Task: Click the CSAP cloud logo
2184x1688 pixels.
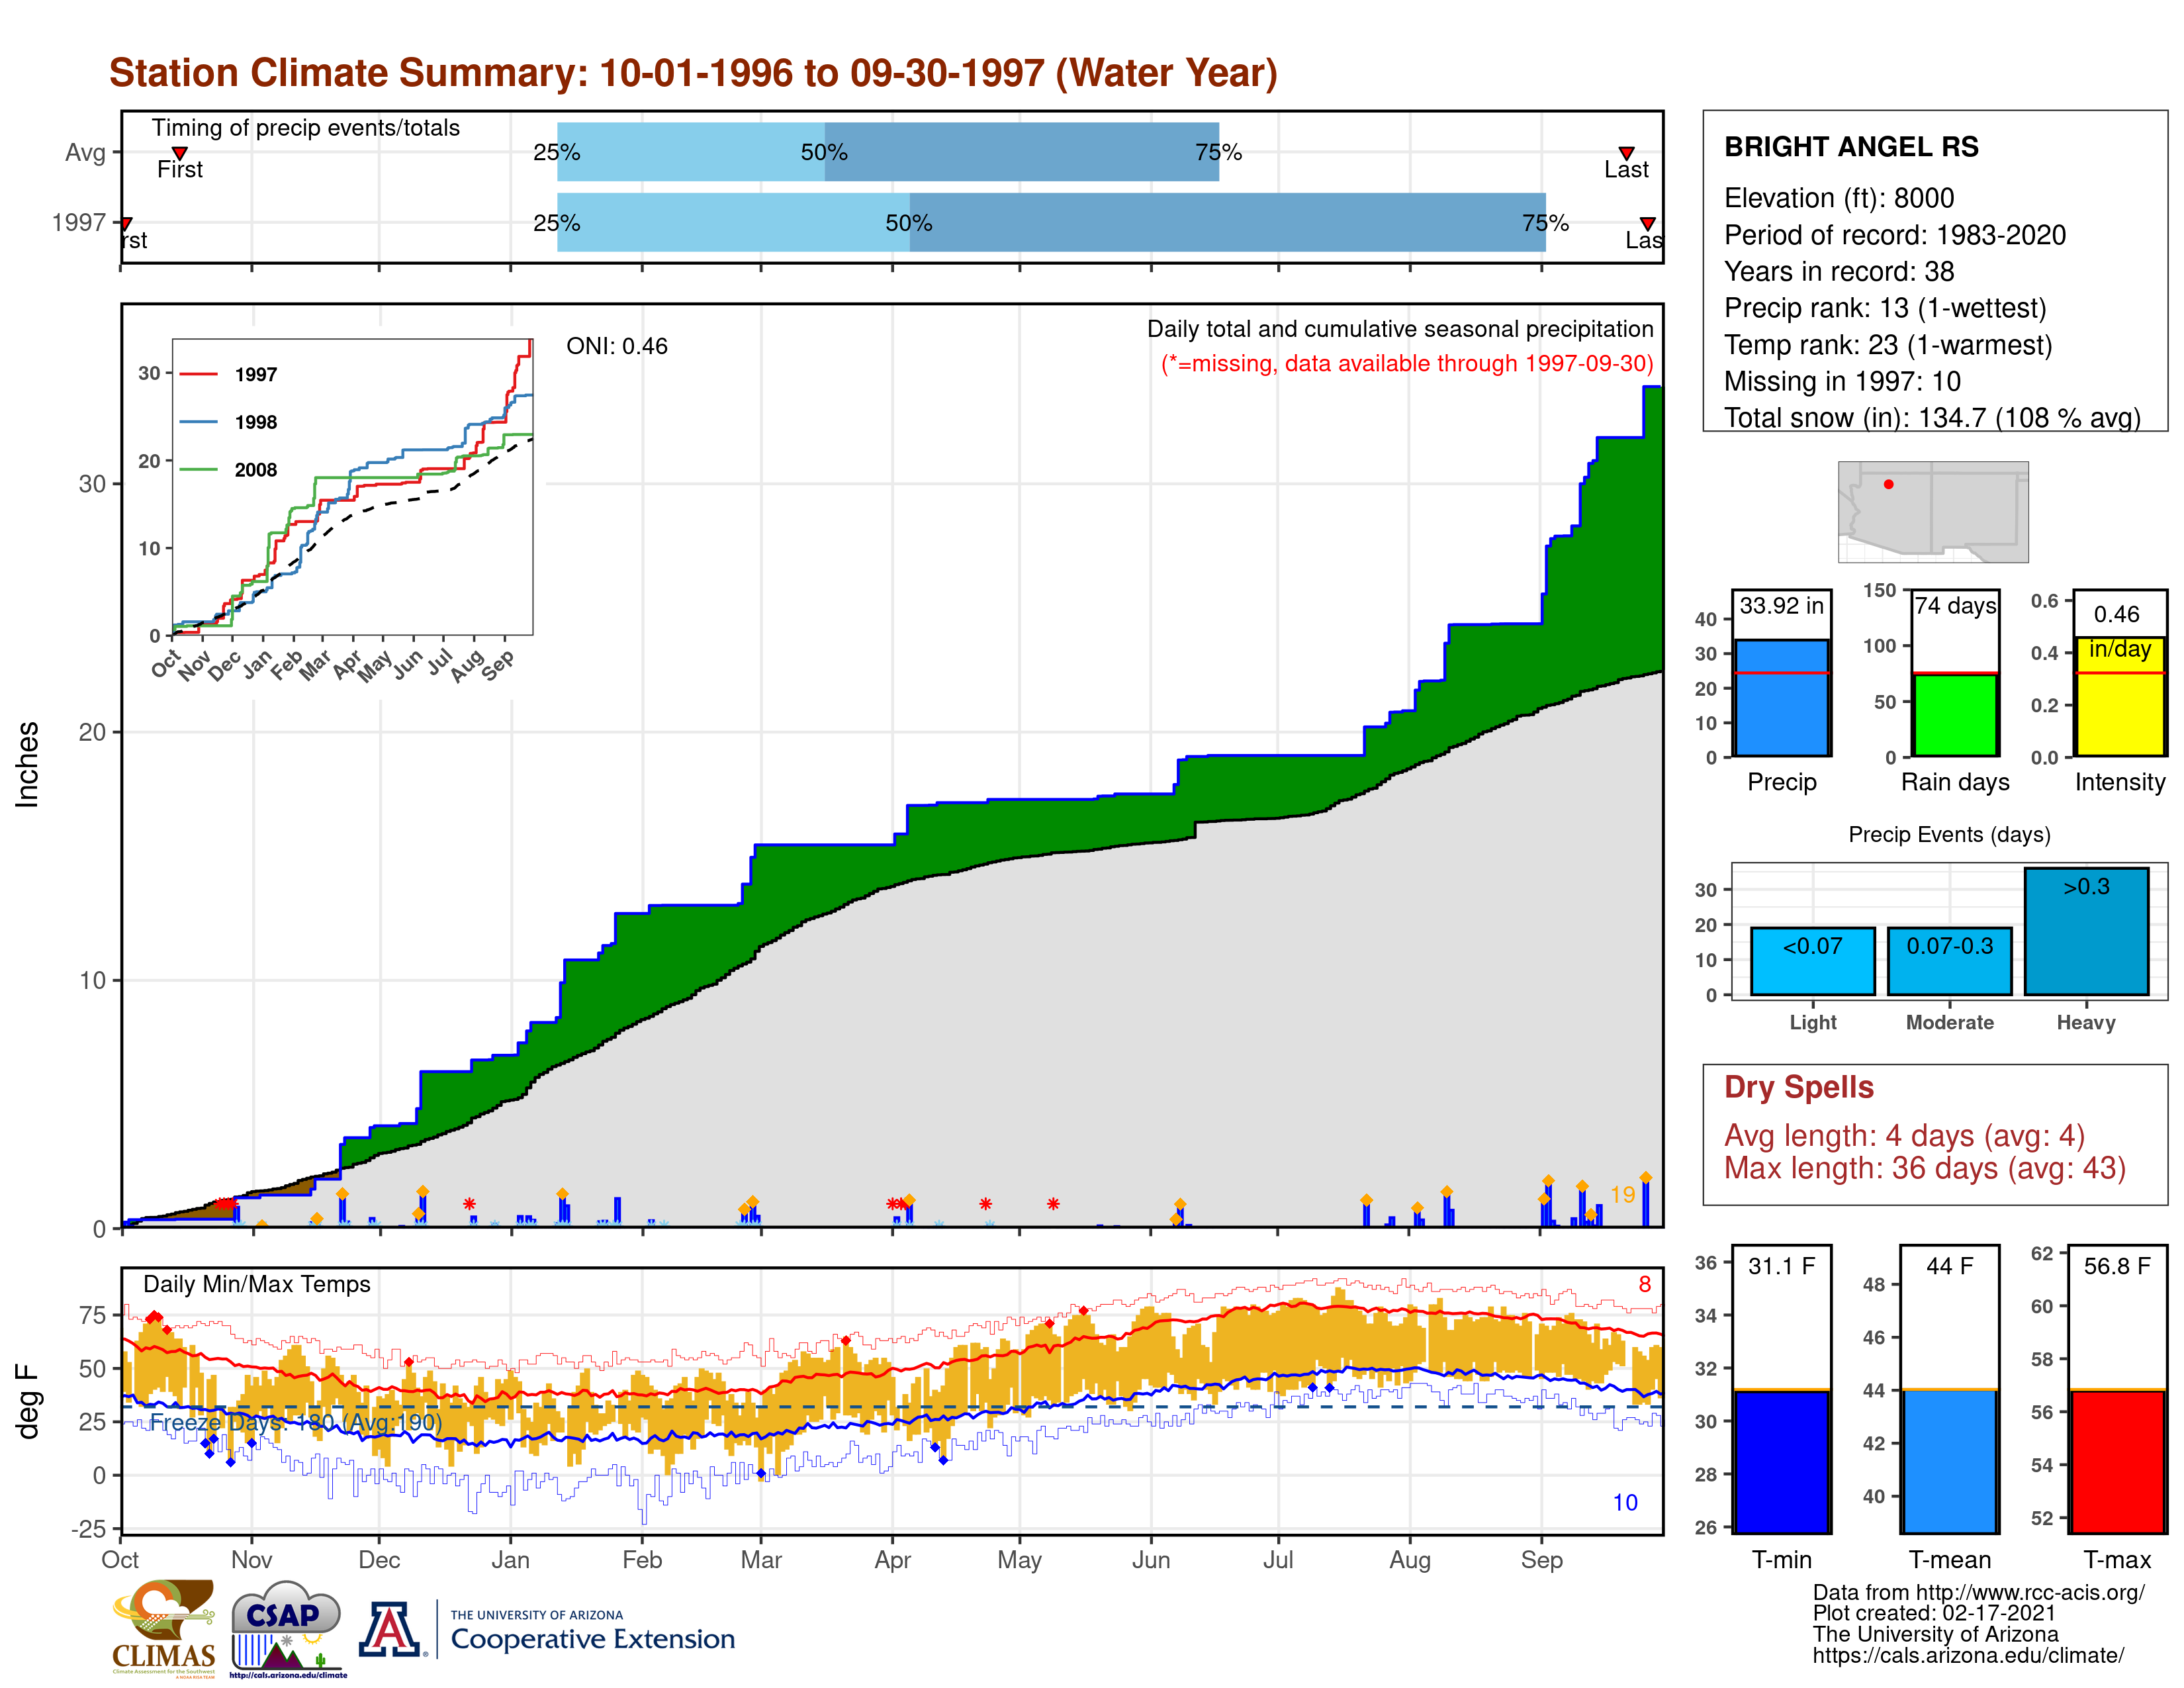Action: tap(287, 1628)
